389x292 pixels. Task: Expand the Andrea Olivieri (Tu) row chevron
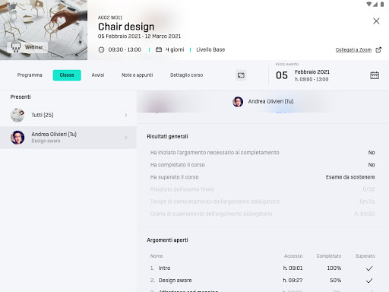tap(126, 138)
